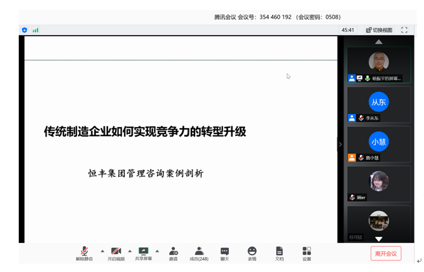
Task: Click 切换视图 to switch view
Action: (x=379, y=30)
